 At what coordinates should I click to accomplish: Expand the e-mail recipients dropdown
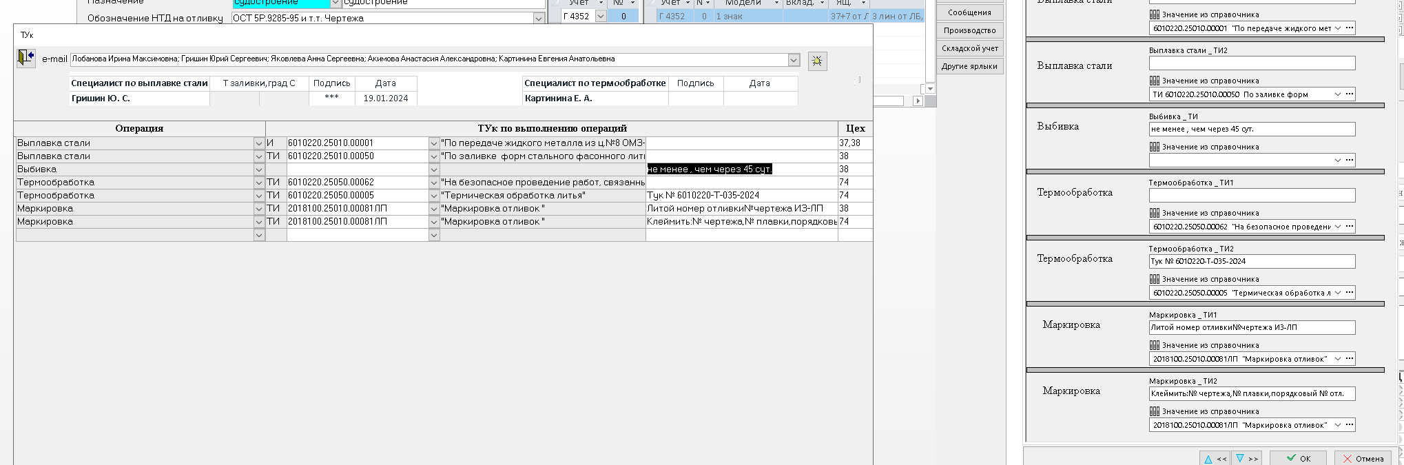click(794, 60)
